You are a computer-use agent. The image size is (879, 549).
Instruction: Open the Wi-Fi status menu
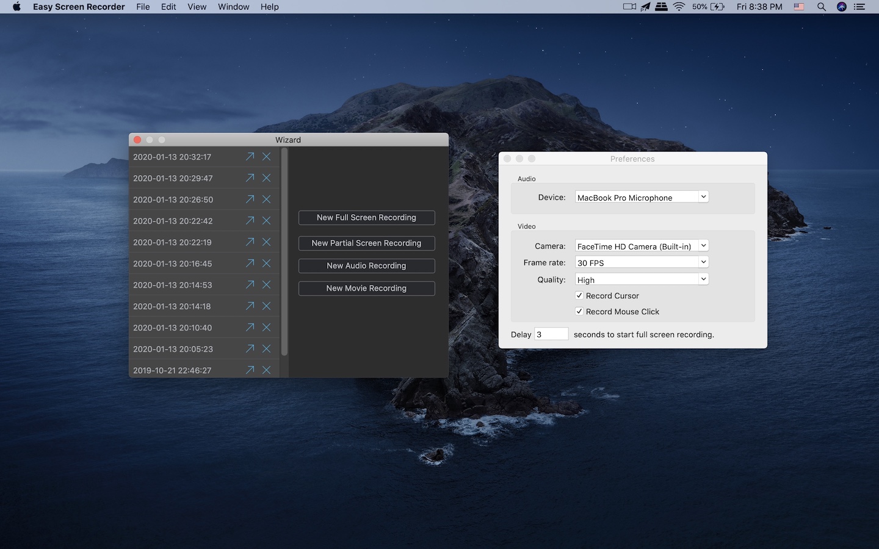tap(679, 7)
